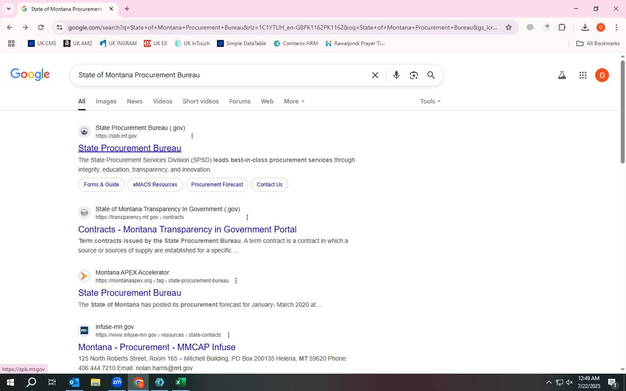Open Comtanix HRM bookmark
Image resolution: width=626 pixels, height=391 pixels.
pos(296,43)
